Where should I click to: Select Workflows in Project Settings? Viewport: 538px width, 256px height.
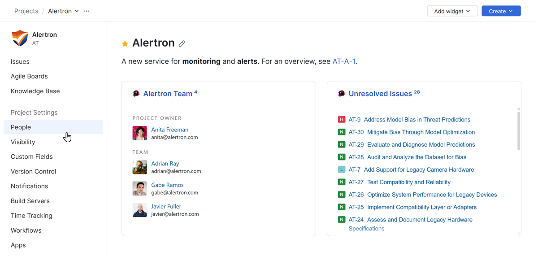pyautogui.click(x=26, y=230)
